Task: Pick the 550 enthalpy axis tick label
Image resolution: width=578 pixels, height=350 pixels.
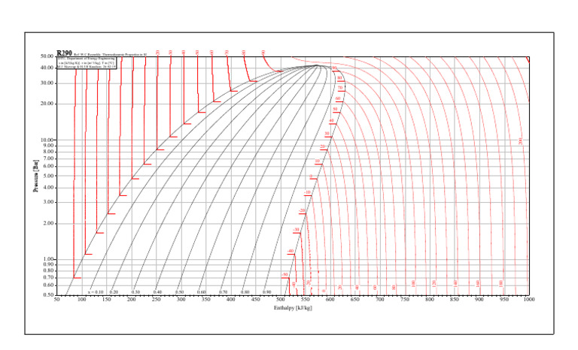Action: pos(306,300)
